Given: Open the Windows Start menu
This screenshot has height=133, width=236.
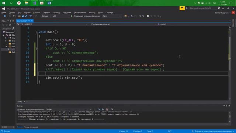Looking at the screenshot, I should tap(3, 3).
